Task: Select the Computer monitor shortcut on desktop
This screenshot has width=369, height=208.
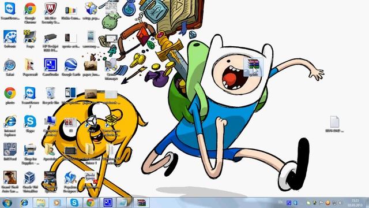Action: point(50,121)
